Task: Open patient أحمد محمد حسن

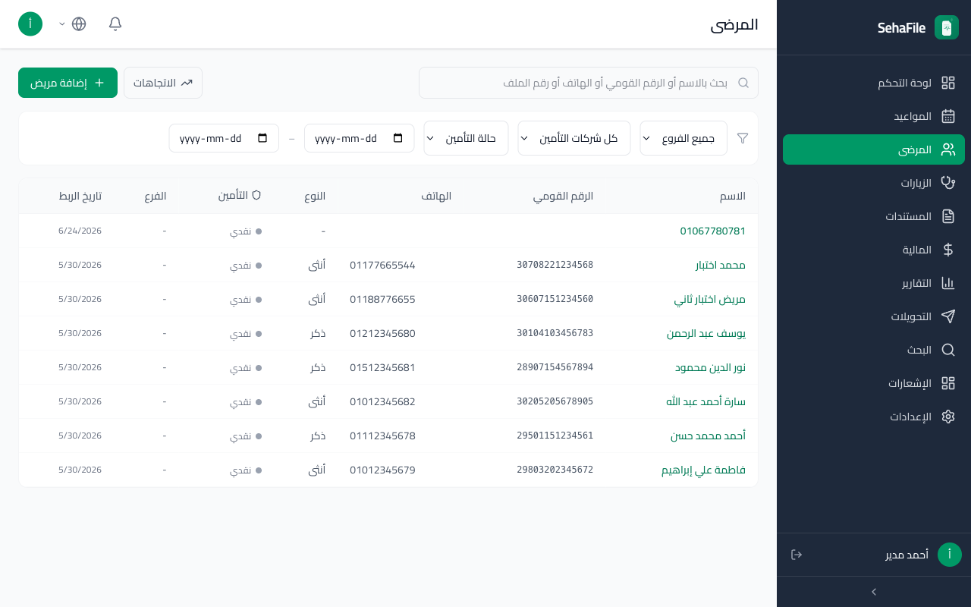Action: tap(709, 436)
